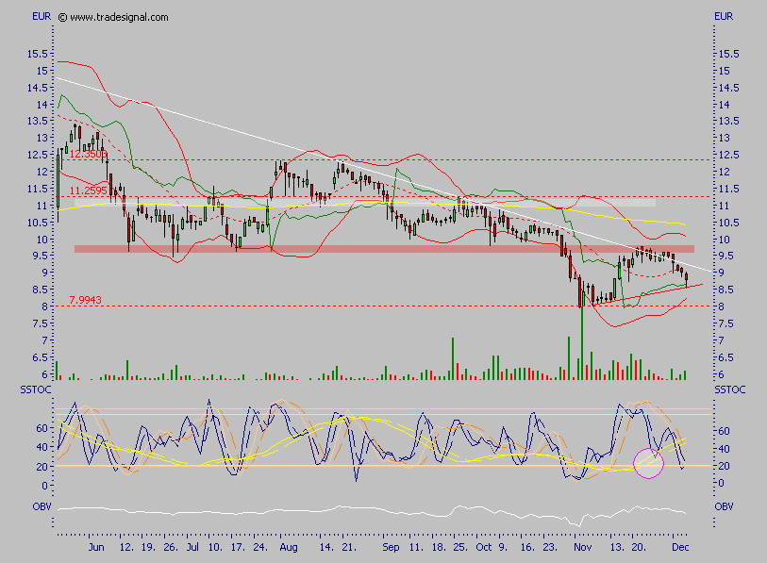Click the OBV label on the left axis

(42, 506)
